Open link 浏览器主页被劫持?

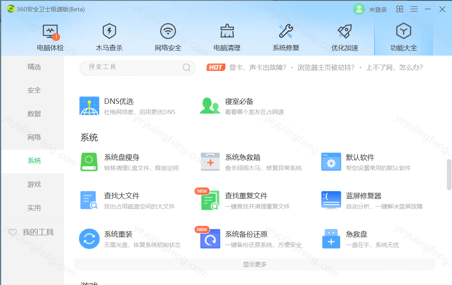(326, 67)
